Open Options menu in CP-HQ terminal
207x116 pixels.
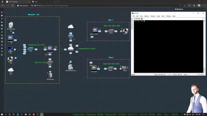[147, 16]
